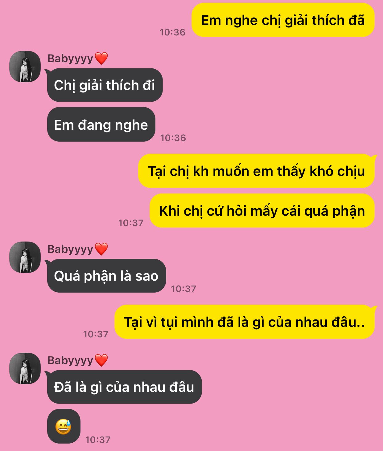Select 'Tại vì tụi mình đã là gì của nhau đâu..' bubble
The image size is (383, 451).
pyautogui.click(x=245, y=322)
